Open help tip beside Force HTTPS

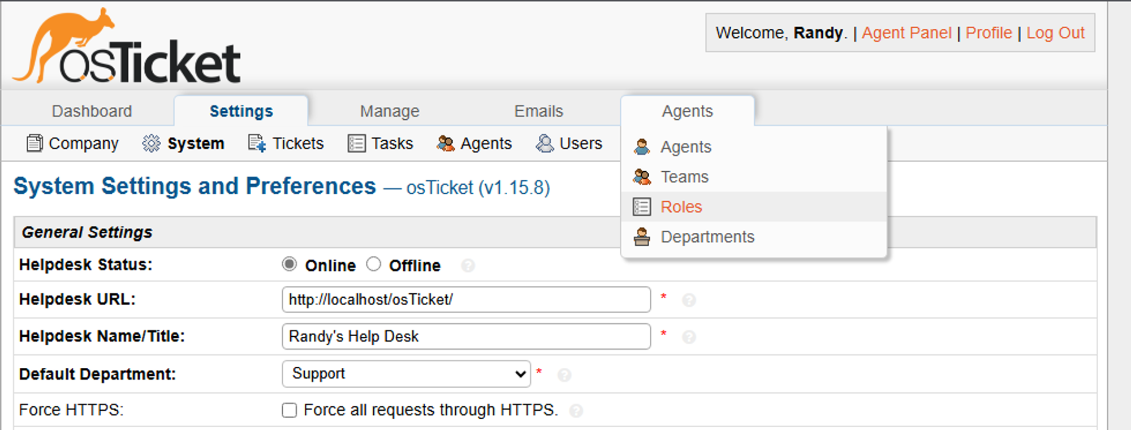click(x=576, y=411)
